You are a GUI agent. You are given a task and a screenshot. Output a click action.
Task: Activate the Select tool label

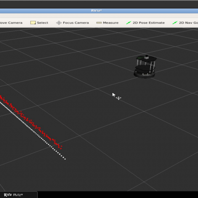43,23
